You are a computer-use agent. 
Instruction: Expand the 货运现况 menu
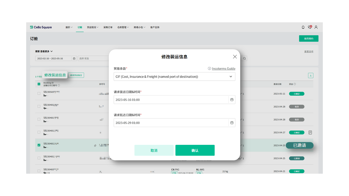(x=93, y=27)
